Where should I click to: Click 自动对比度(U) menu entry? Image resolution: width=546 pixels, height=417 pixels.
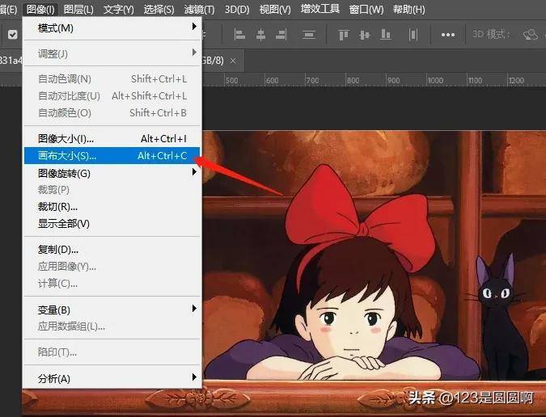(112, 95)
